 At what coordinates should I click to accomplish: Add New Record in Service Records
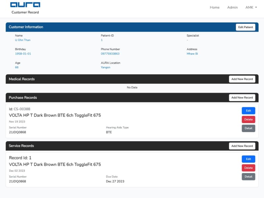point(242,146)
